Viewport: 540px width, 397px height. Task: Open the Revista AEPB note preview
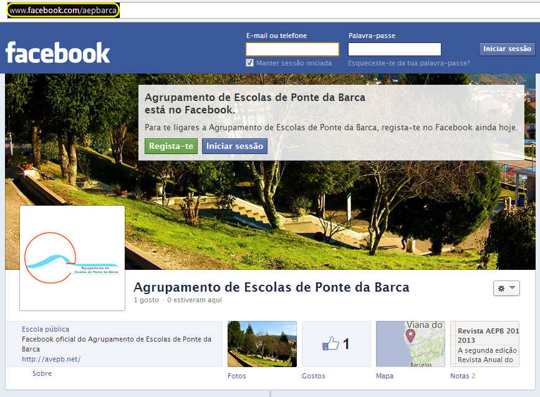(x=485, y=344)
